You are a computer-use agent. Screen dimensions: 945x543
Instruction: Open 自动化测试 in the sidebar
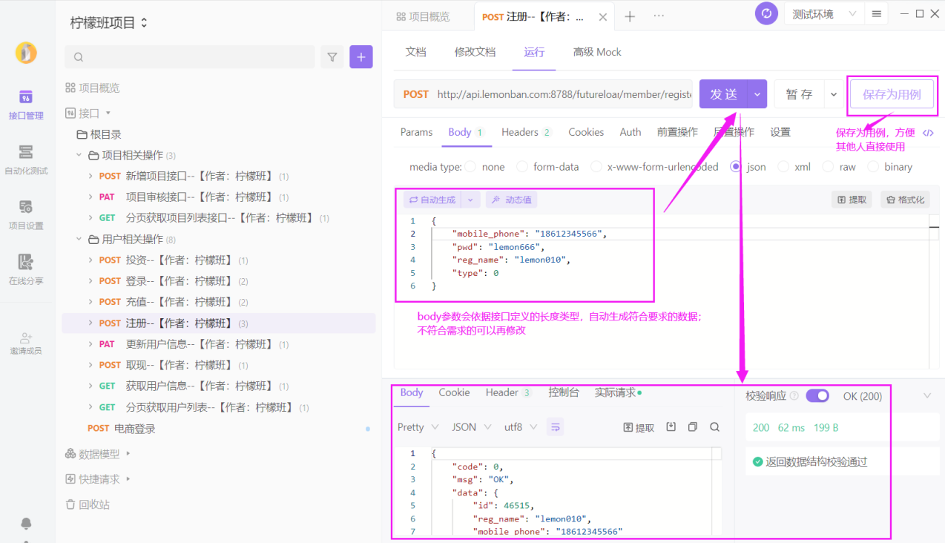click(x=26, y=159)
